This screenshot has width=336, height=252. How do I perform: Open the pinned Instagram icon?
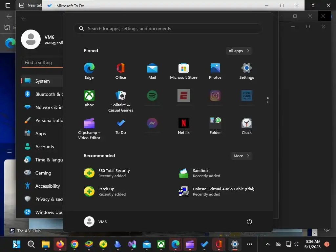tap(215, 95)
